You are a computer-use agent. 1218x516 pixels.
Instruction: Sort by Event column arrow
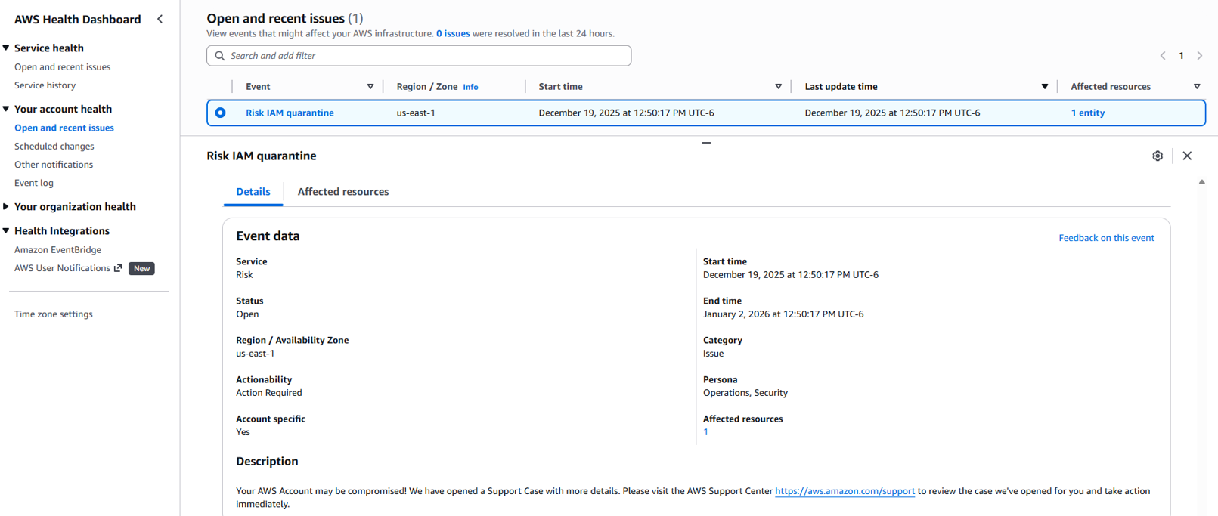click(370, 87)
